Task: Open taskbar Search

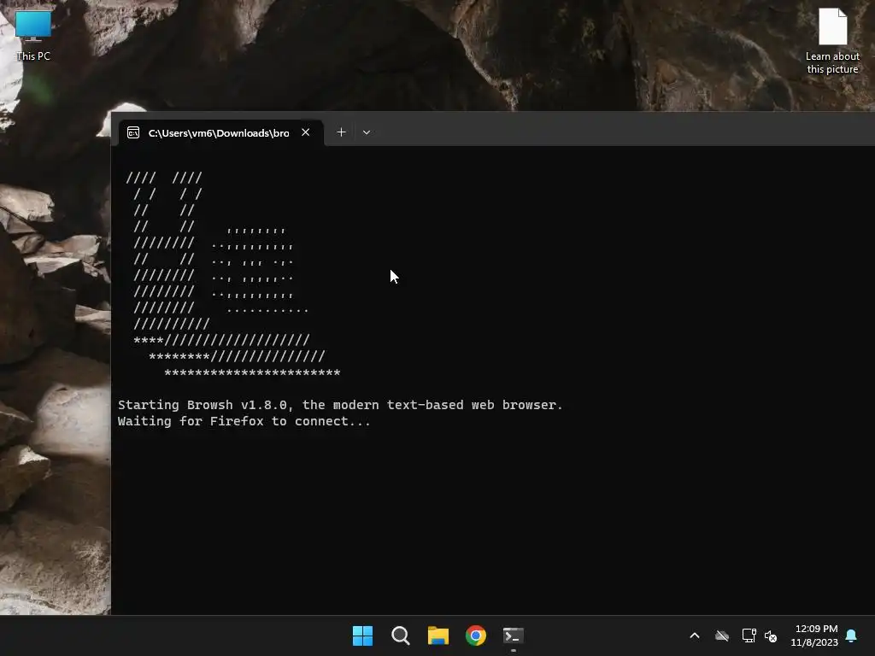Action: pos(401,635)
